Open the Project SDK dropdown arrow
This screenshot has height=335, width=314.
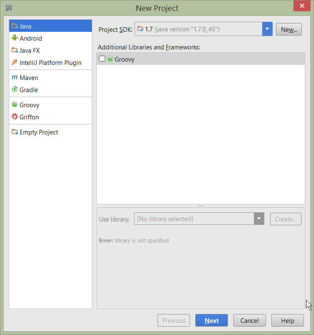click(x=267, y=29)
